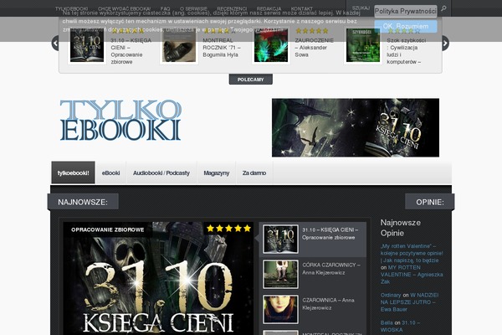Click the Polityka Prywatności button
Image resolution: width=502 pixels, height=335 pixels.
[406, 11]
